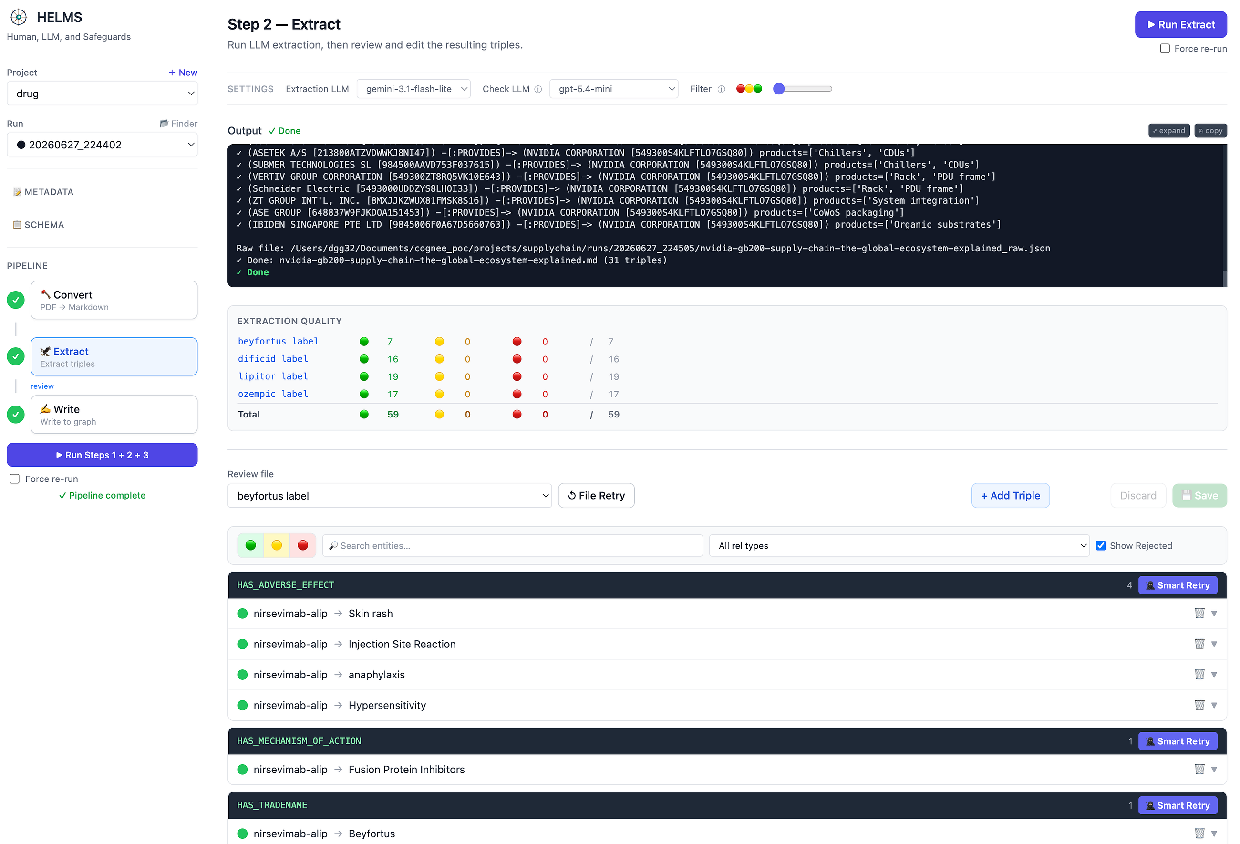Open the All rel types dropdown
The width and height of the screenshot is (1240, 844).
pyautogui.click(x=899, y=546)
